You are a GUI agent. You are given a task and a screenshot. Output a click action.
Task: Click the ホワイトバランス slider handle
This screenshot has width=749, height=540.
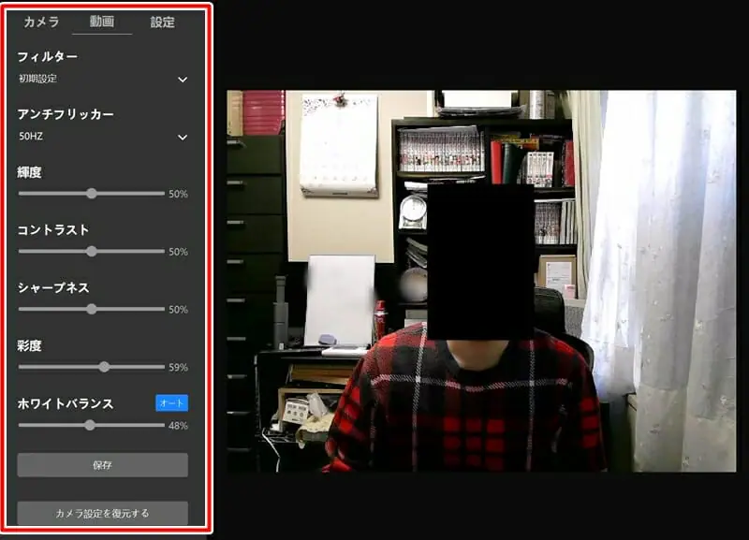pos(90,425)
